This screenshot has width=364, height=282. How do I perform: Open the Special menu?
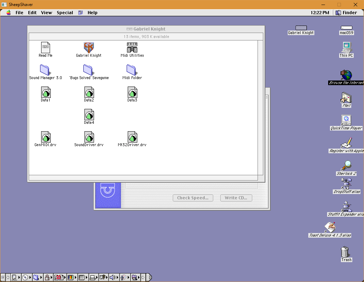[x=65, y=12]
